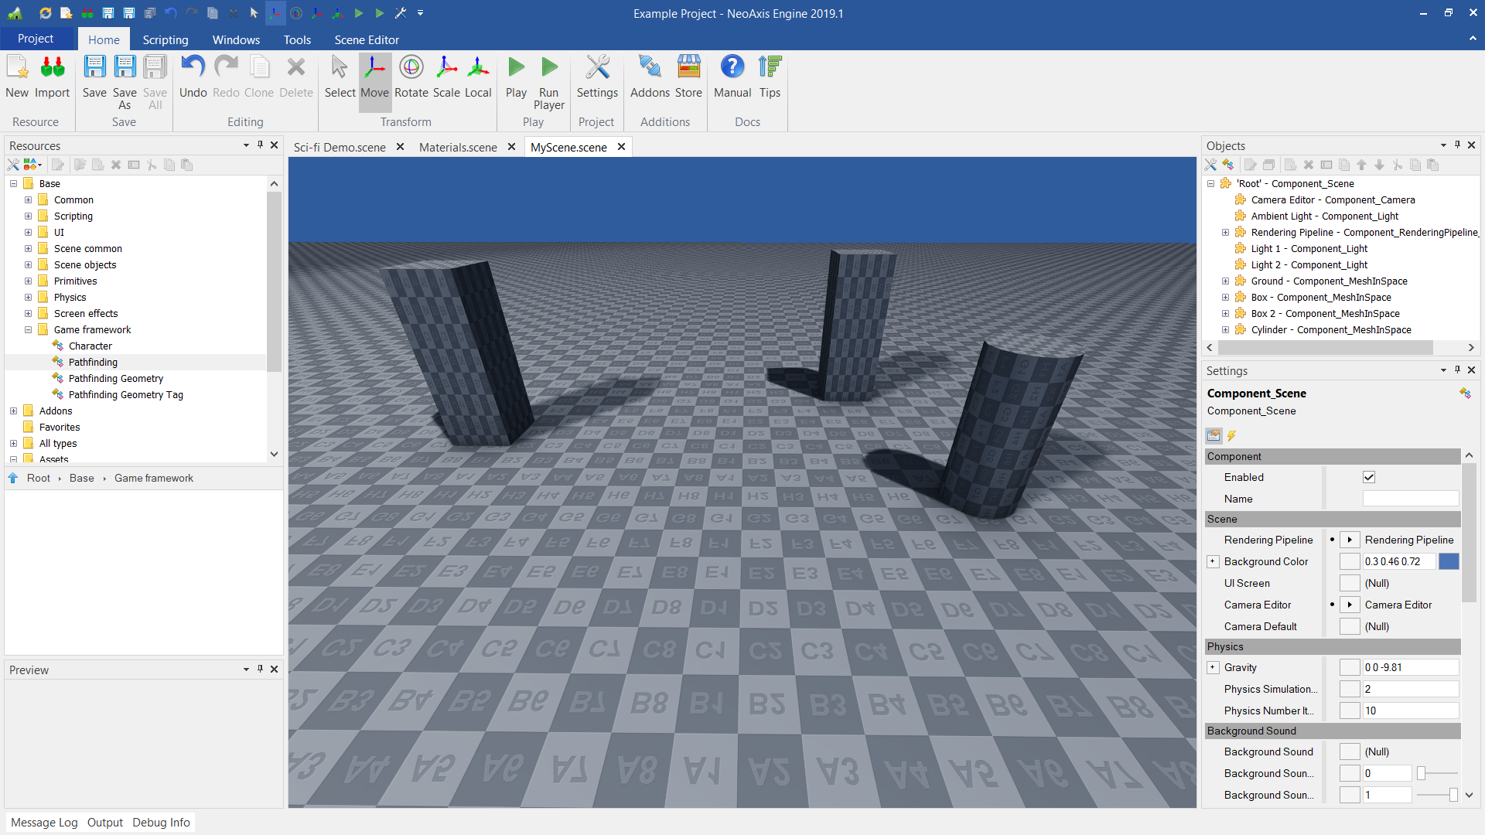1485x835 pixels.
Task: Open the Debug Info panel
Action: (x=161, y=823)
